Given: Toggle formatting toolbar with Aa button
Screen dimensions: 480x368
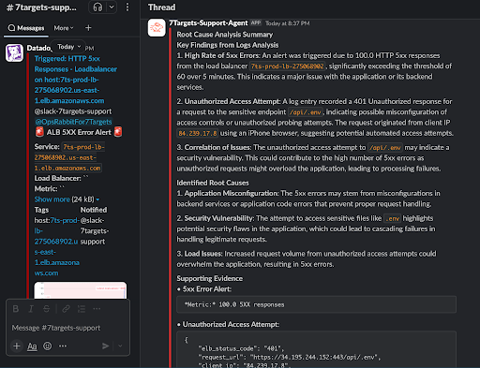Looking at the screenshot, I should (32, 346).
